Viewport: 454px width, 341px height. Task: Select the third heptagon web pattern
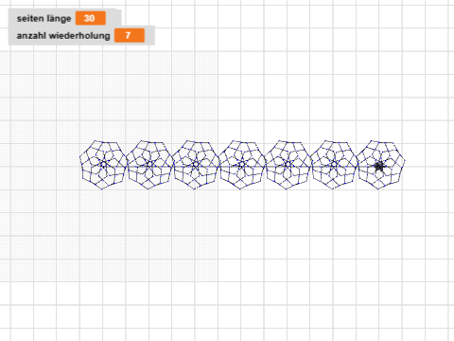(x=196, y=165)
